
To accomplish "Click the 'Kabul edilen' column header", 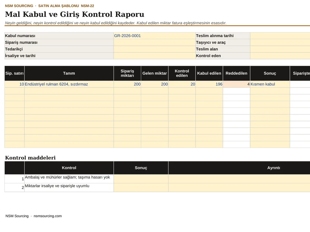I will tap(209, 73).
